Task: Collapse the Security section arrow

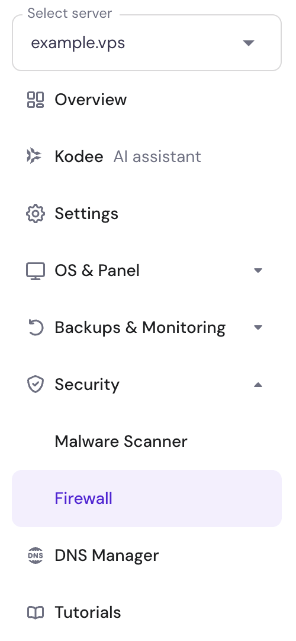Action: pyautogui.click(x=258, y=385)
